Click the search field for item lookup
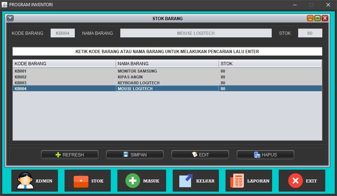The width and height of the screenshot is (337, 196). tap(167, 52)
